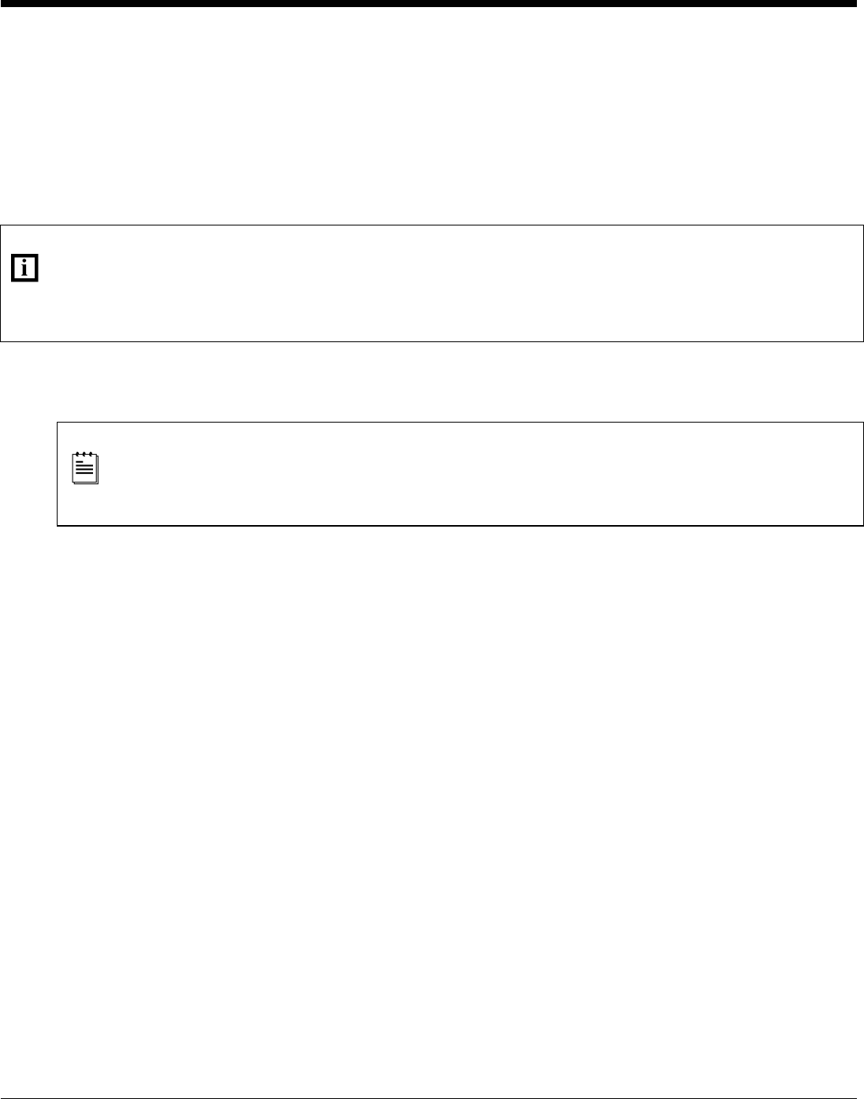Click blank space just above the footer line
The width and height of the screenshot is (864, 1099).
point(432,1080)
